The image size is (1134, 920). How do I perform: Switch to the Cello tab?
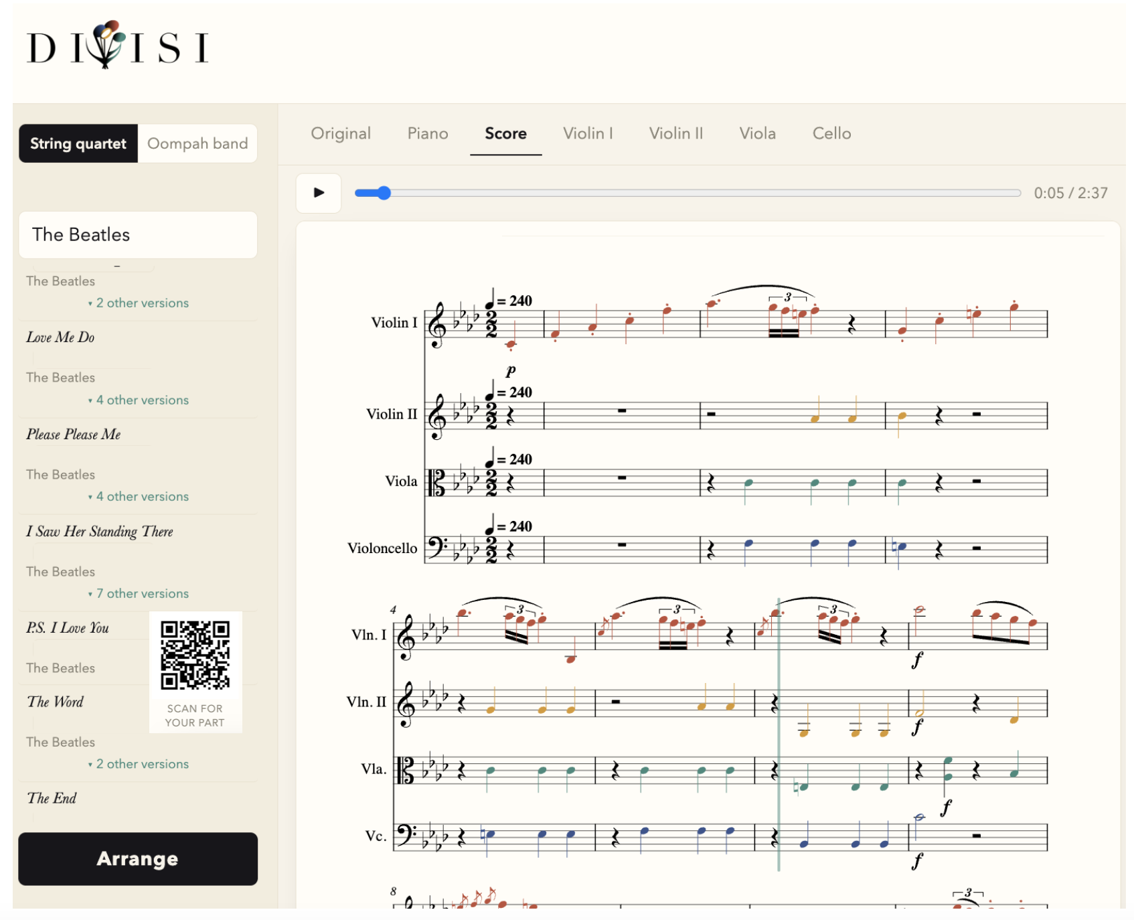point(832,133)
